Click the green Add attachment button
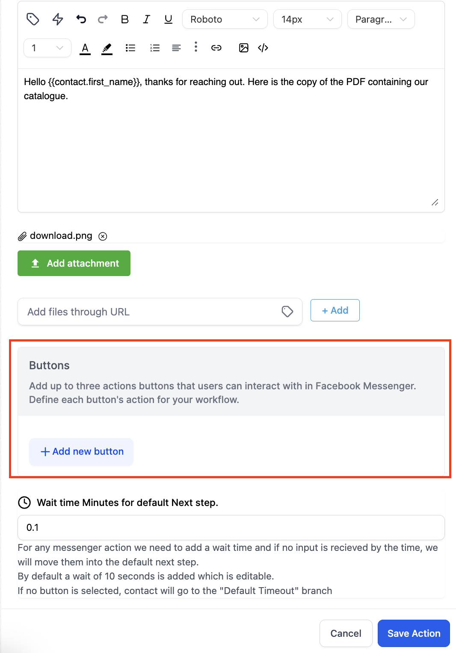Image resolution: width=456 pixels, height=653 pixels. [74, 263]
